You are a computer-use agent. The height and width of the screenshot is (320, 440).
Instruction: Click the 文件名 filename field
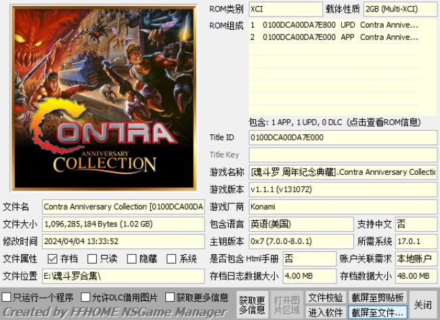[123, 207]
